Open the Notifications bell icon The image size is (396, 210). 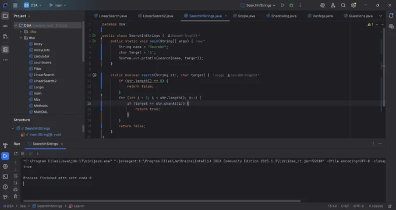391,16
